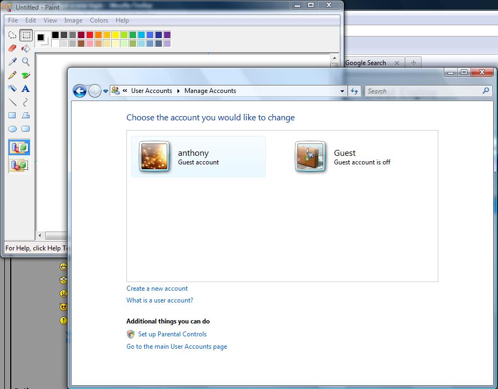Image resolution: width=498 pixels, height=389 pixels.
Task: Open the Colors menu in Paint
Action: pyautogui.click(x=99, y=20)
